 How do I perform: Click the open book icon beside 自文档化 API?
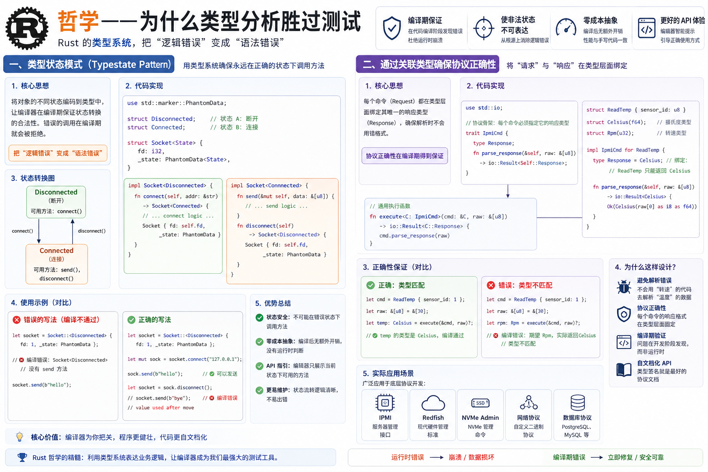pyautogui.click(x=624, y=370)
